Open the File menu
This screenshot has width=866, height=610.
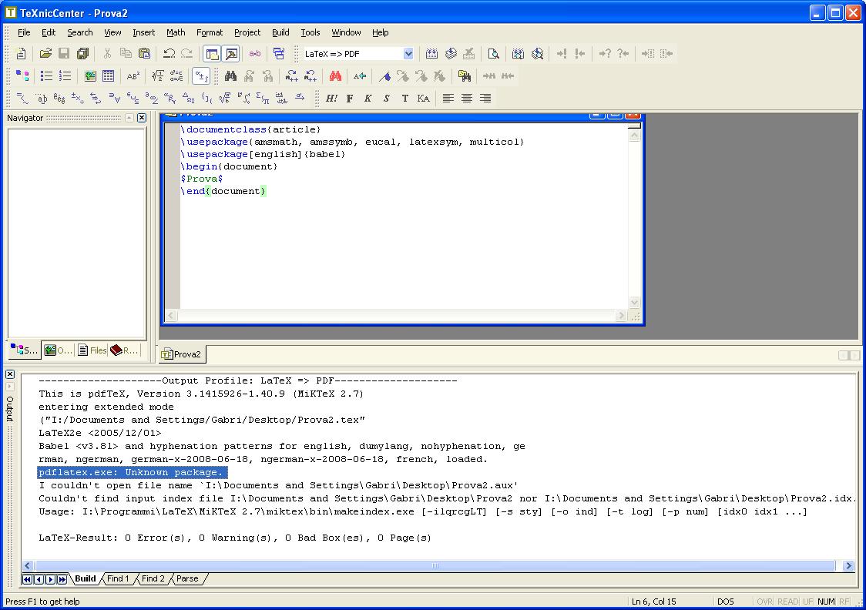[x=24, y=32]
